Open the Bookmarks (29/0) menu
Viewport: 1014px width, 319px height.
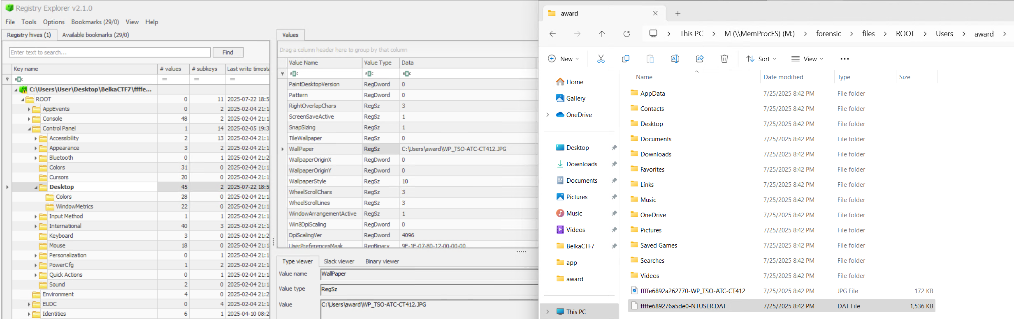[95, 22]
